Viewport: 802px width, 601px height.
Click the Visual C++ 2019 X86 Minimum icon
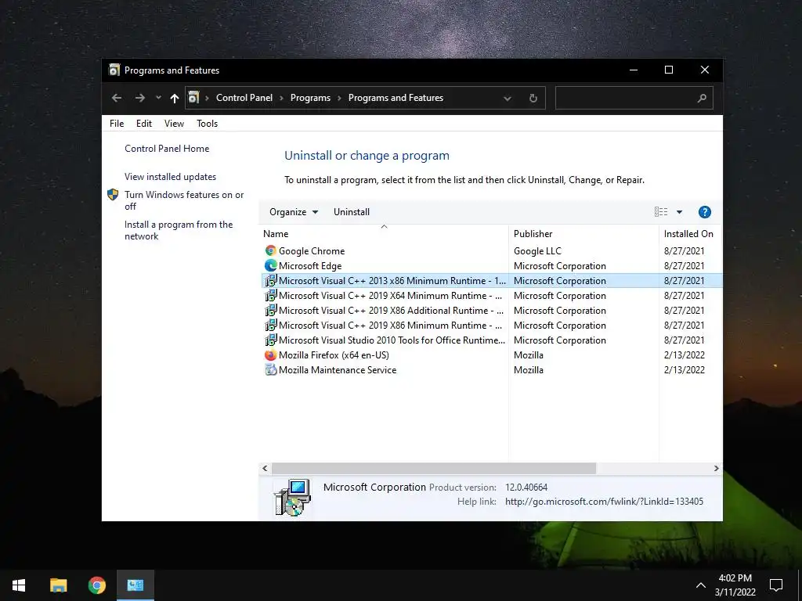(x=270, y=325)
